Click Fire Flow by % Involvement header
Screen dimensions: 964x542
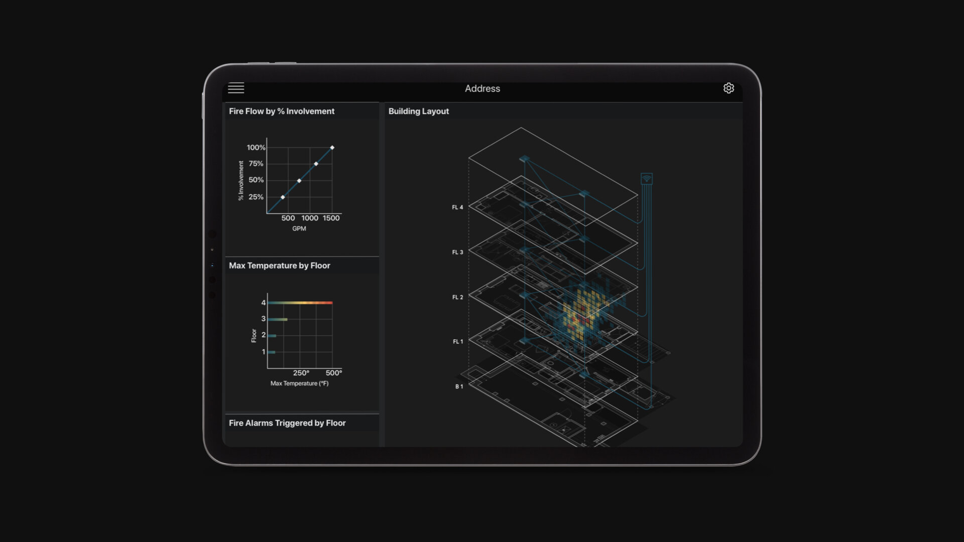click(281, 111)
